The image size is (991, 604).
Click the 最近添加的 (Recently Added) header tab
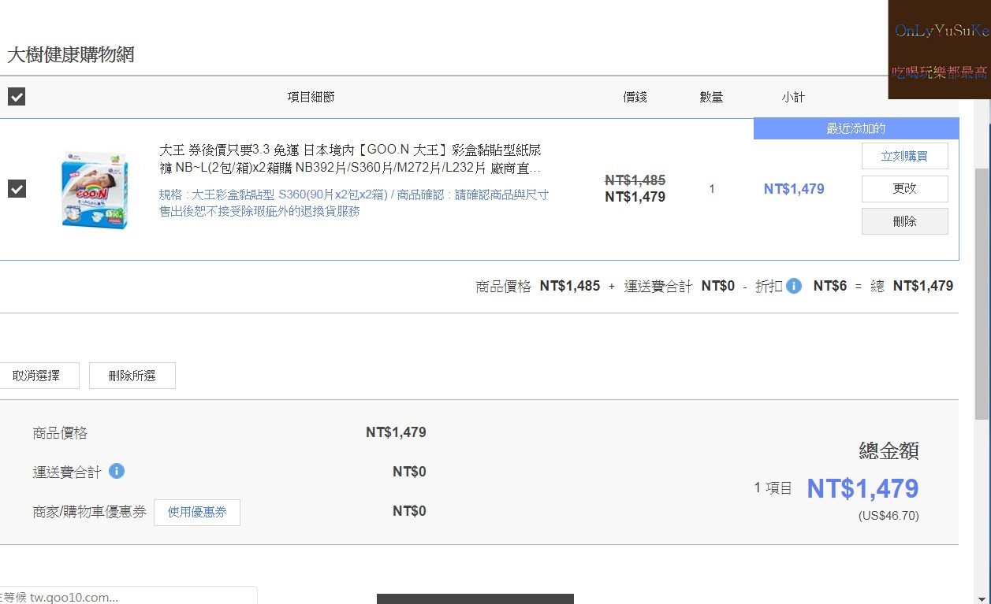[x=855, y=128]
